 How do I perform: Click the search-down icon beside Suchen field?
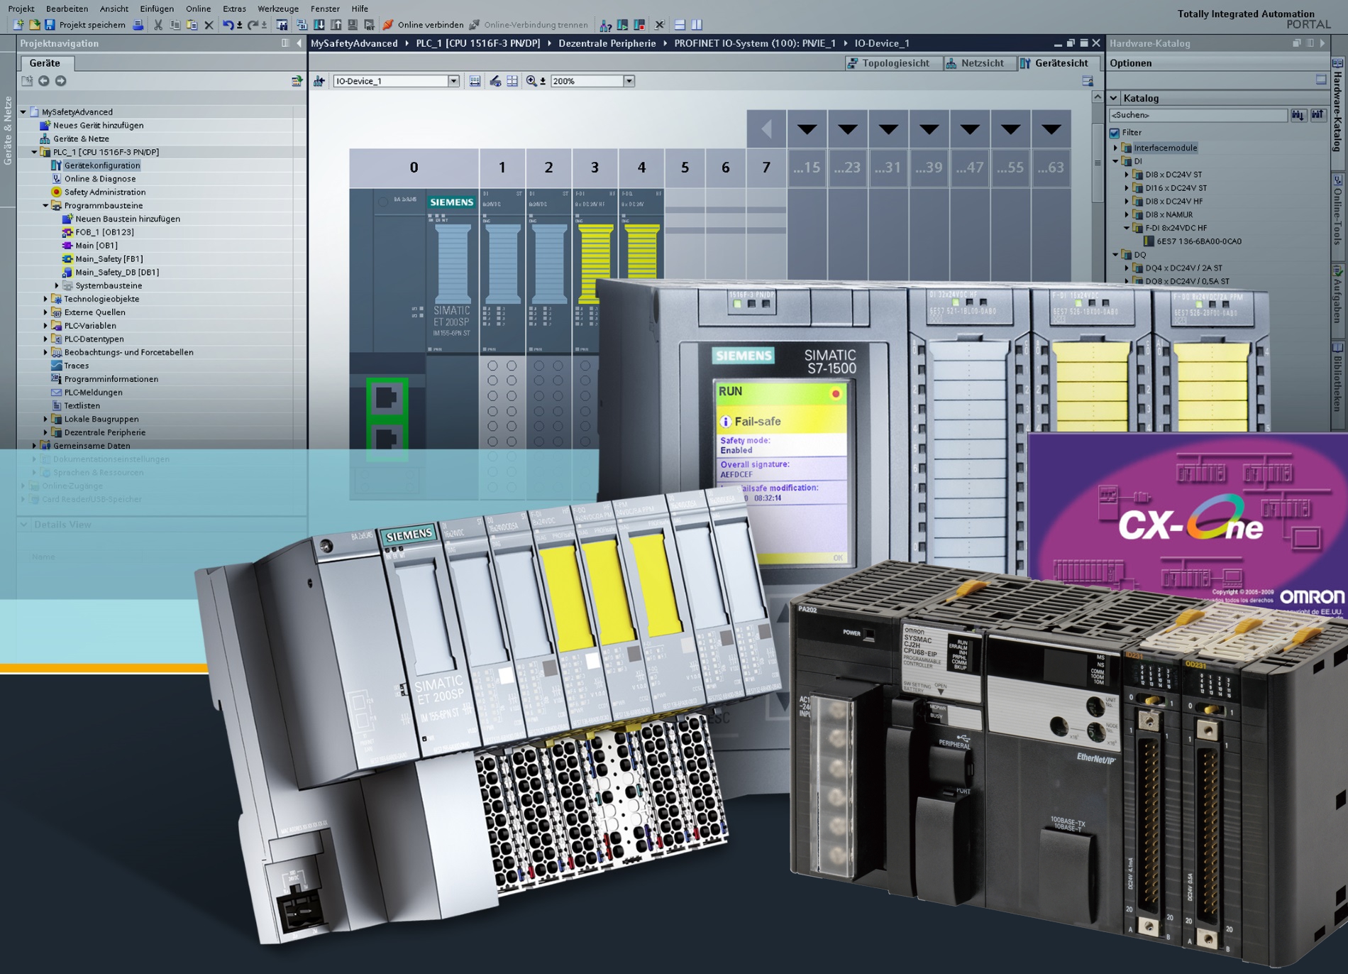pos(1298,115)
